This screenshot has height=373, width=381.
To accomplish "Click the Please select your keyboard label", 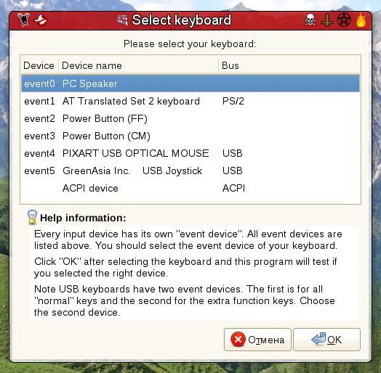I will click(190, 44).
